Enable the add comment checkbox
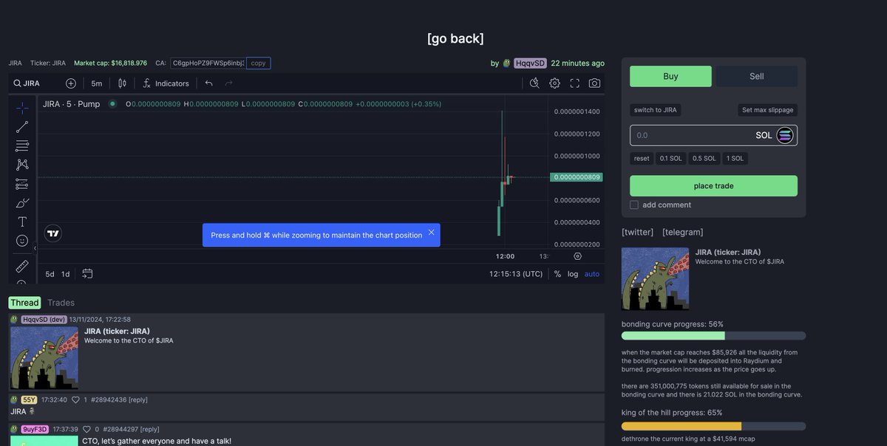 634,205
